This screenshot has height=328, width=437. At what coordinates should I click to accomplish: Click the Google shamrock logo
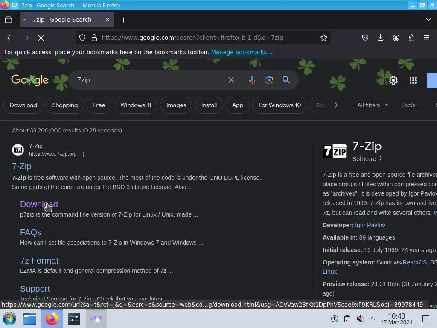pyautogui.click(x=30, y=80)
